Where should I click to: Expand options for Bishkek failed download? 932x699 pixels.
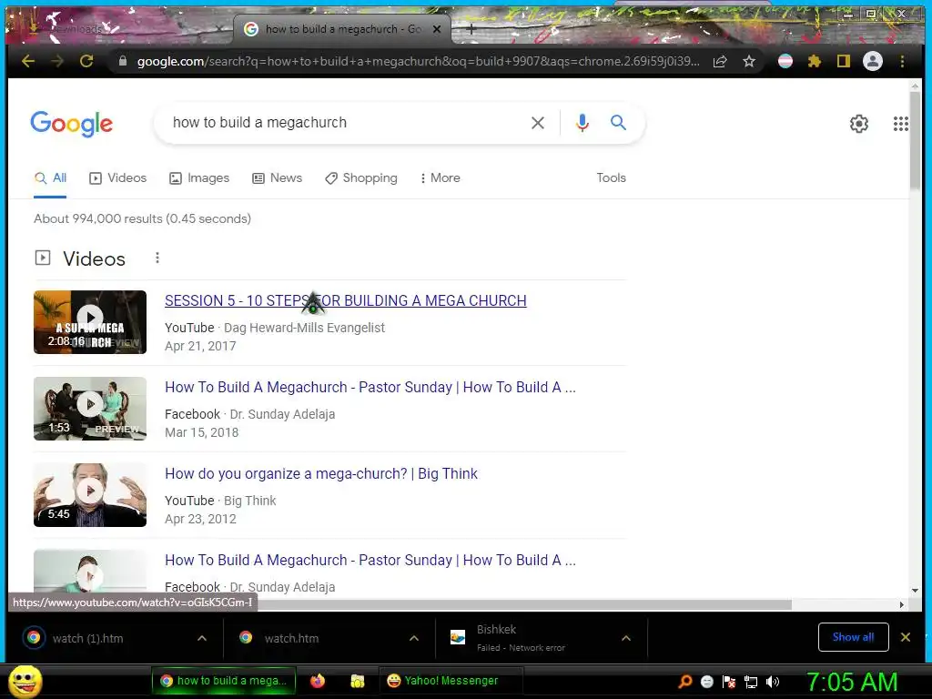626,638
